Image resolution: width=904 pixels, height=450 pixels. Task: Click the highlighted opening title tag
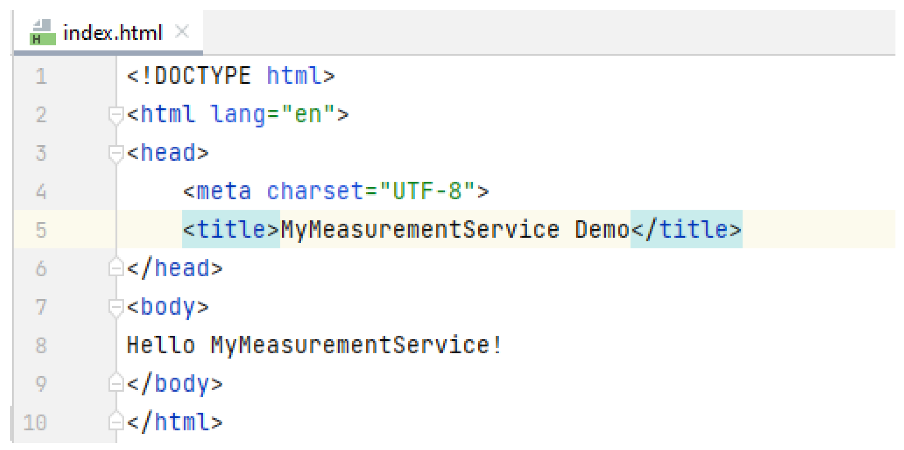point(231,229)
